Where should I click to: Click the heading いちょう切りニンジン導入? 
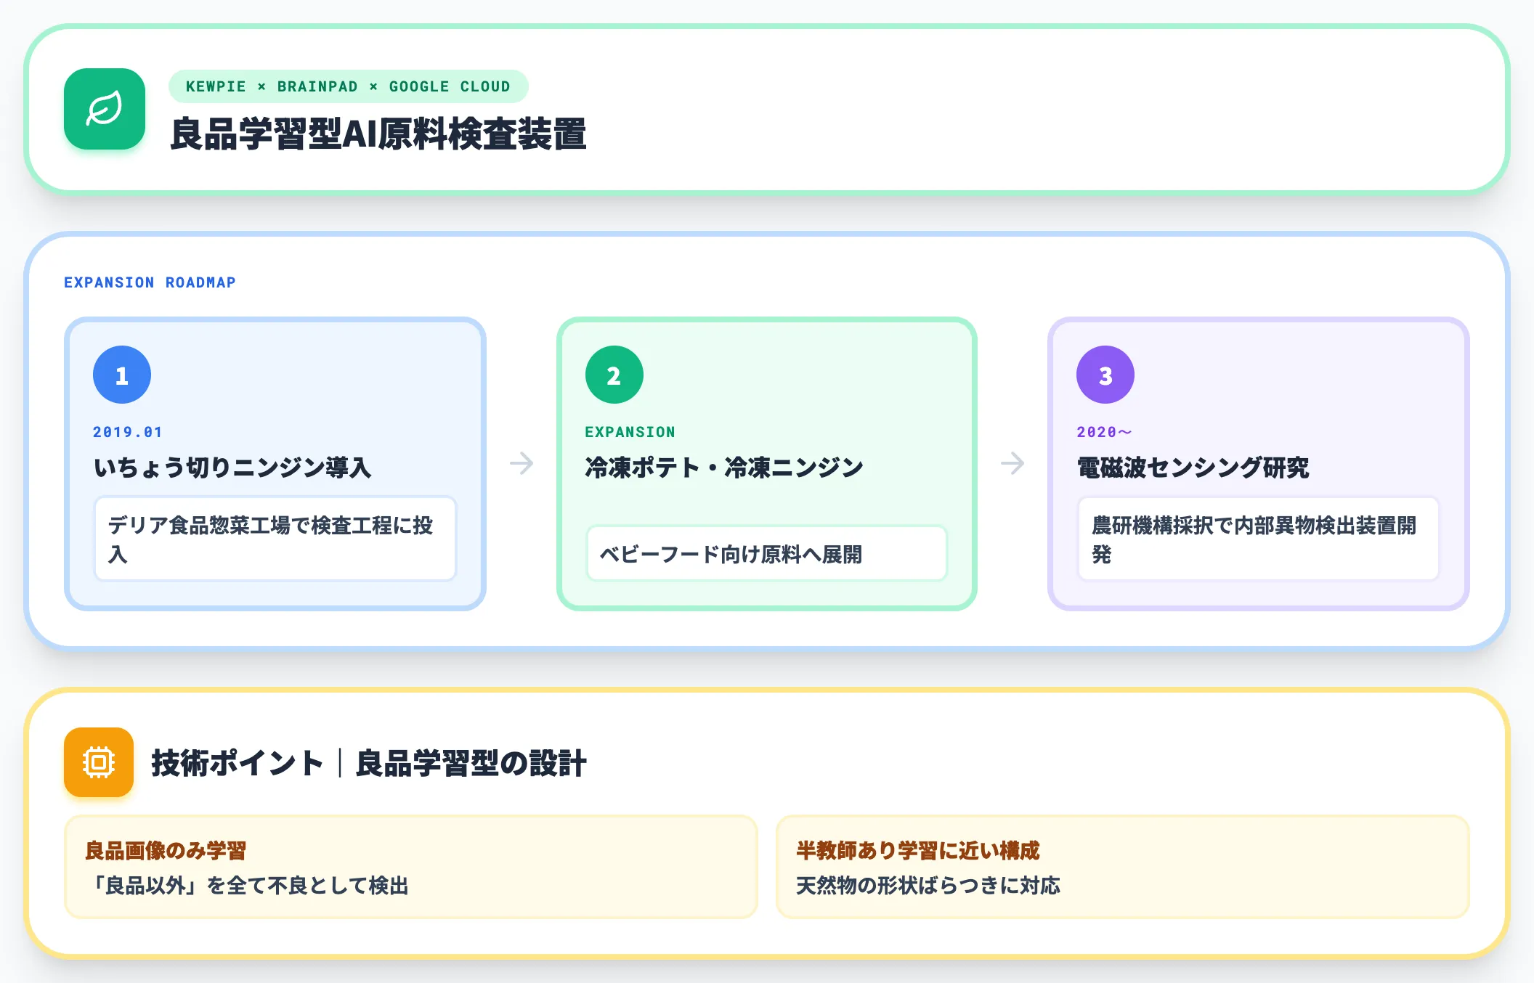tap(232, 468)
